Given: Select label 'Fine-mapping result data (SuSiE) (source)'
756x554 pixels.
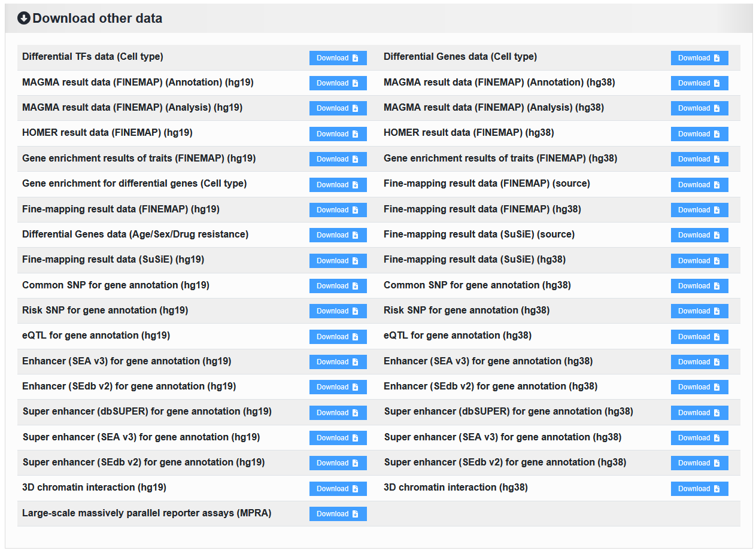Looking at the screenshot, I should [x=479, y=235].
